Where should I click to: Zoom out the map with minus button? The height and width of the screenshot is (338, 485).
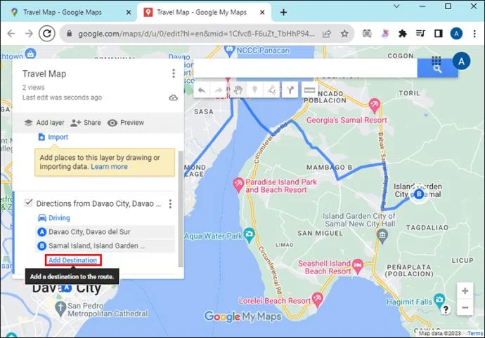click(x=465, y=307)
